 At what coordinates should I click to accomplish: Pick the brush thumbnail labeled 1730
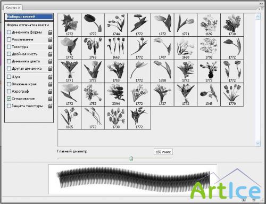tap(116, 118)
